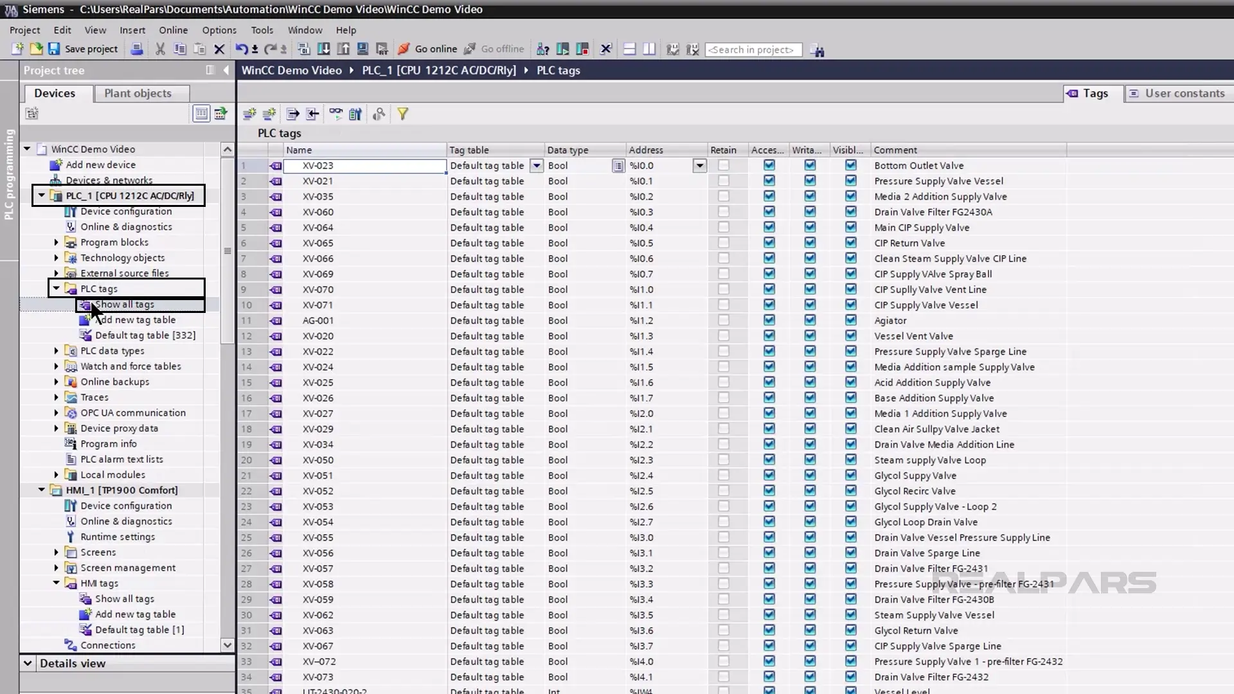Open the Online menu
This screenshot has height=694, width=1234.
[174, 30]
